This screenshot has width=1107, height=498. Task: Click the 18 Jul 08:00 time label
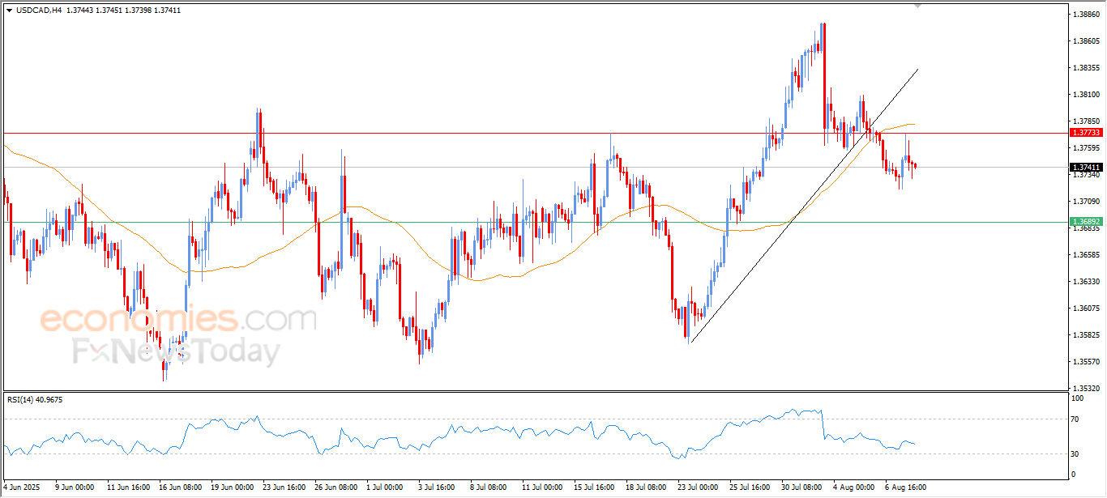click(x=647, y=487)
